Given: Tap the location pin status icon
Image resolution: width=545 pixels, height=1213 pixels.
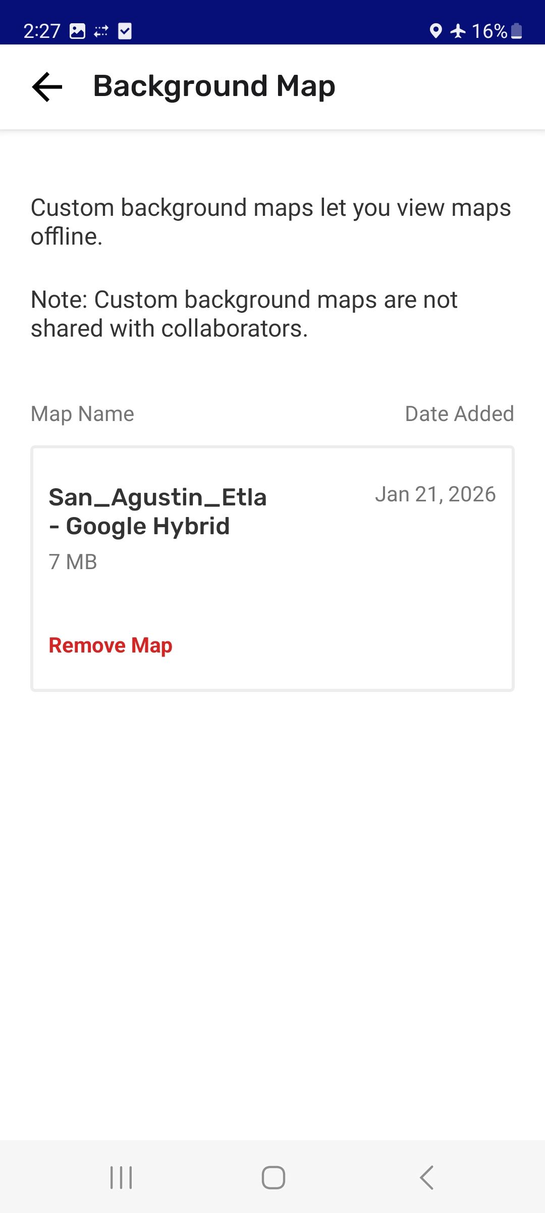Looking at the screenshot, I should coord(435,31).
